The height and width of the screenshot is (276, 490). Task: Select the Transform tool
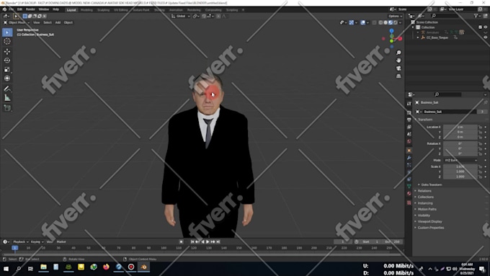point(7,78)
